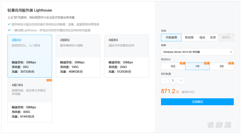
Task: Select 6月 purchase duration
Action: 173,66
